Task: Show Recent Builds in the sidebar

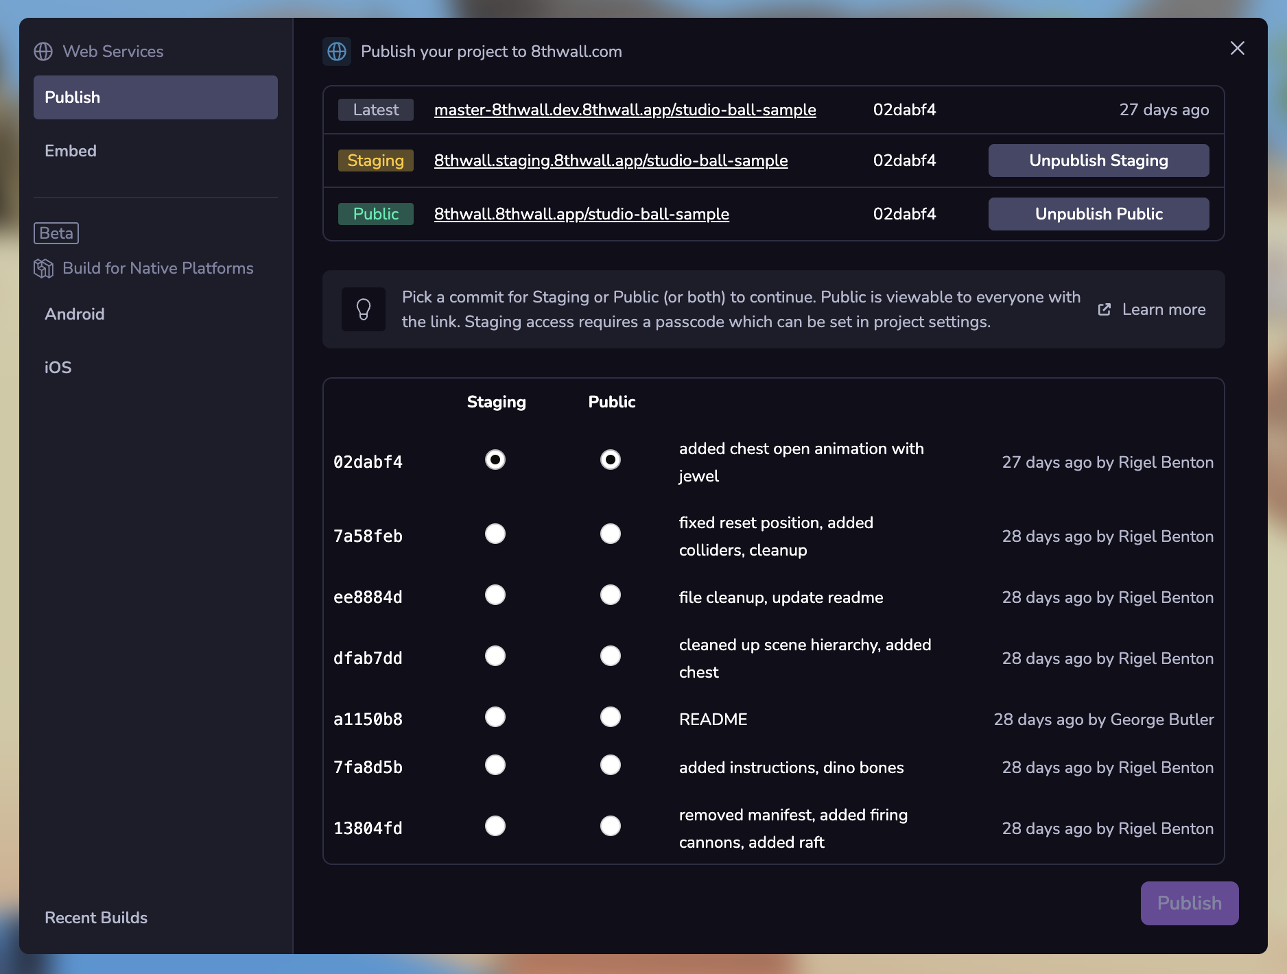Action: (x=96, y=918)
